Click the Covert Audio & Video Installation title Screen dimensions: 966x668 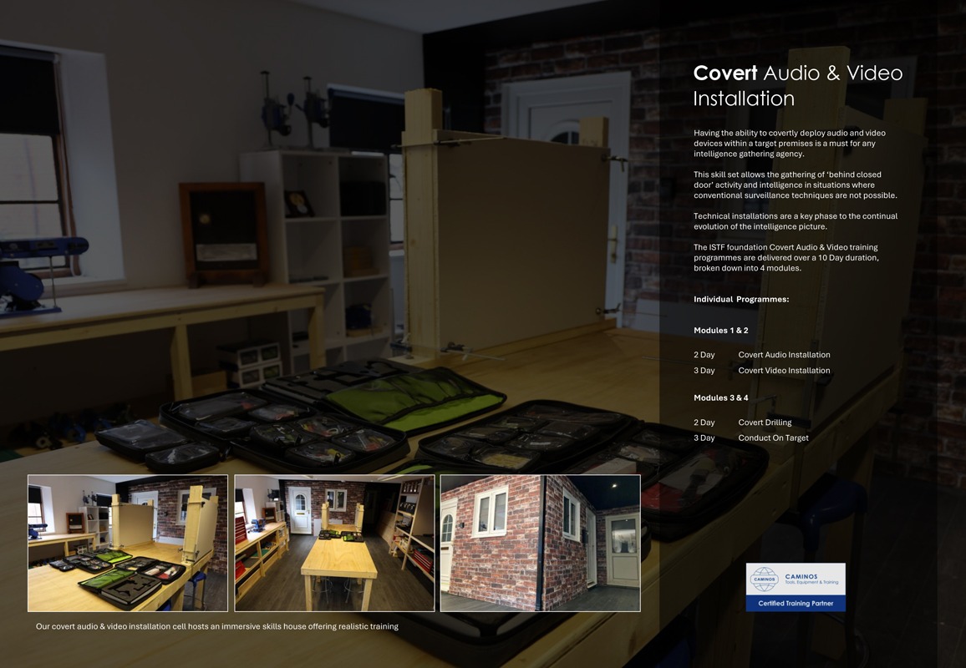pyautogui.click(x=797, y=85)
